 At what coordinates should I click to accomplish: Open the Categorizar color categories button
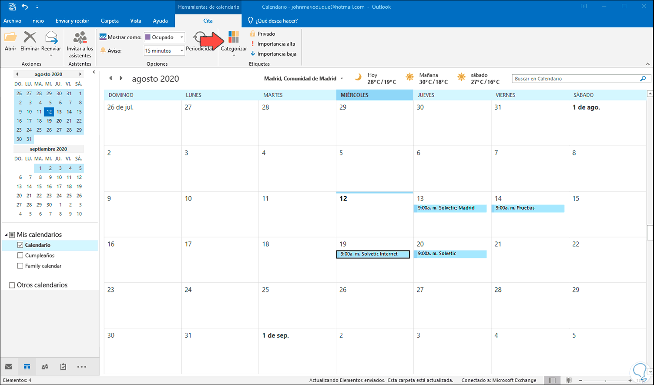pyautogui.click(x=234, y=43)
